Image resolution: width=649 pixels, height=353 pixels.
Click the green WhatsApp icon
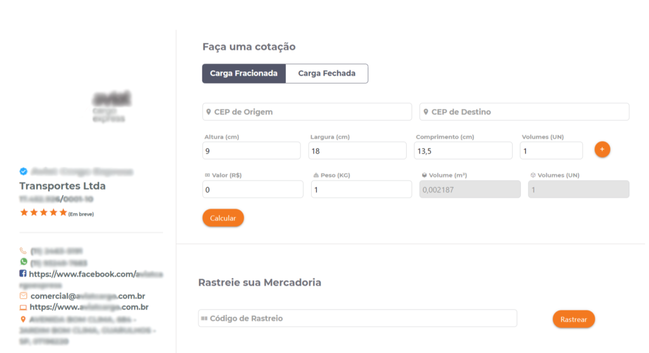click(x=23, y=262)
